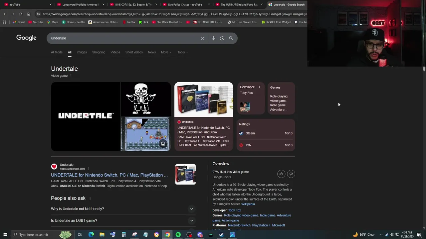Submit search with the magnifier icon
This screenshot has height=239, width=426.
coord(231,38)
